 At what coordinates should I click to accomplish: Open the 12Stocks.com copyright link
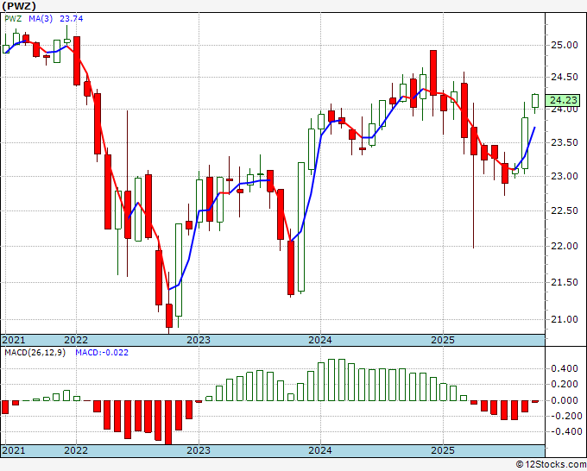click(x=551, y=465)
